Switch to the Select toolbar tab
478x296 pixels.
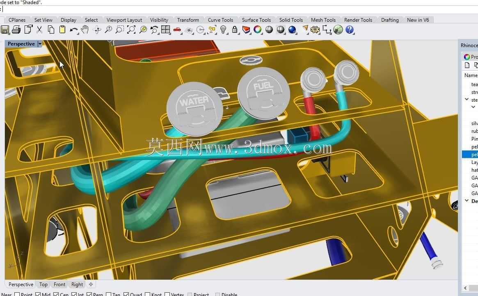91,20
